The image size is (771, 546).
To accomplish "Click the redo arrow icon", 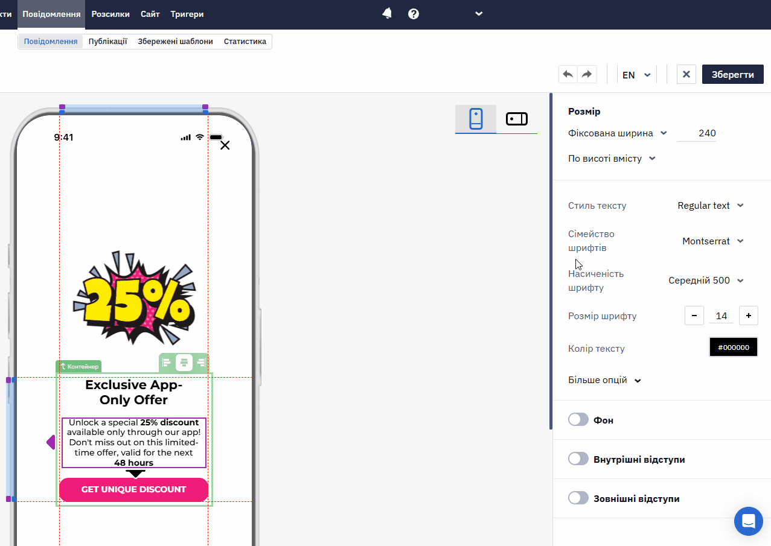I will click(587, 74).
